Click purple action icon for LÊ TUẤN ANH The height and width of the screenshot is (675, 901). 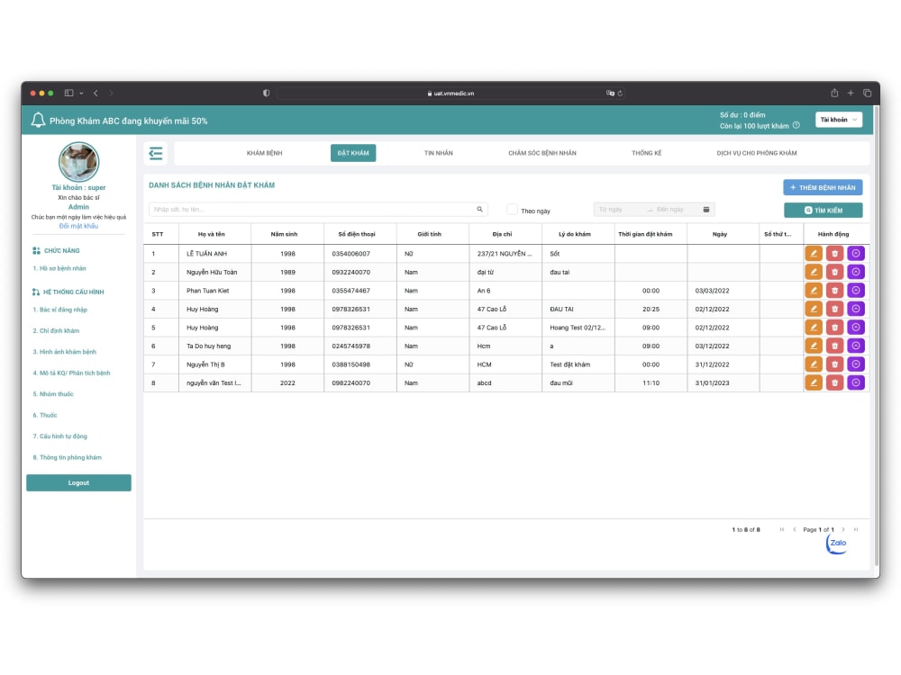point(856,253)
